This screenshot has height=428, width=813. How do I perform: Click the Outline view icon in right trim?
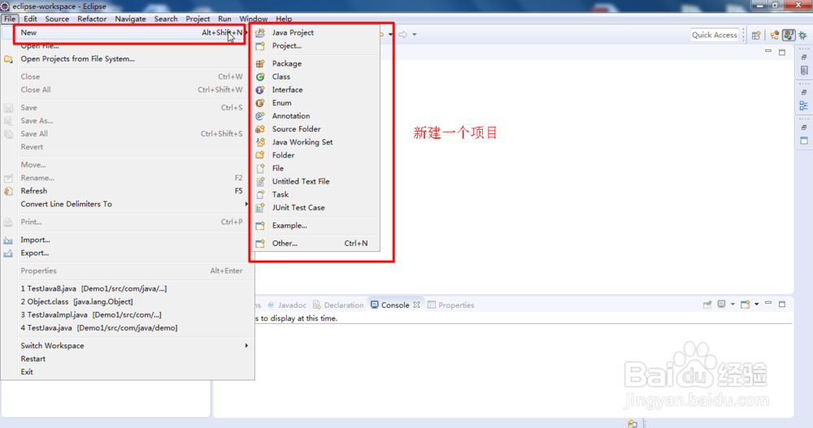804,106
